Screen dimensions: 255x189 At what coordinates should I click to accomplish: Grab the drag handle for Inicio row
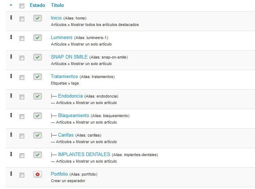[x=11, y=17]
